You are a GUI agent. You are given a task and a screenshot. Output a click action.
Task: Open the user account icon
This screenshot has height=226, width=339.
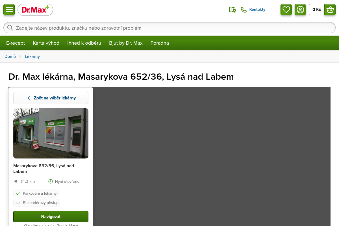(300, 10)
